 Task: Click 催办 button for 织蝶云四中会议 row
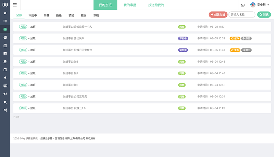235,50
